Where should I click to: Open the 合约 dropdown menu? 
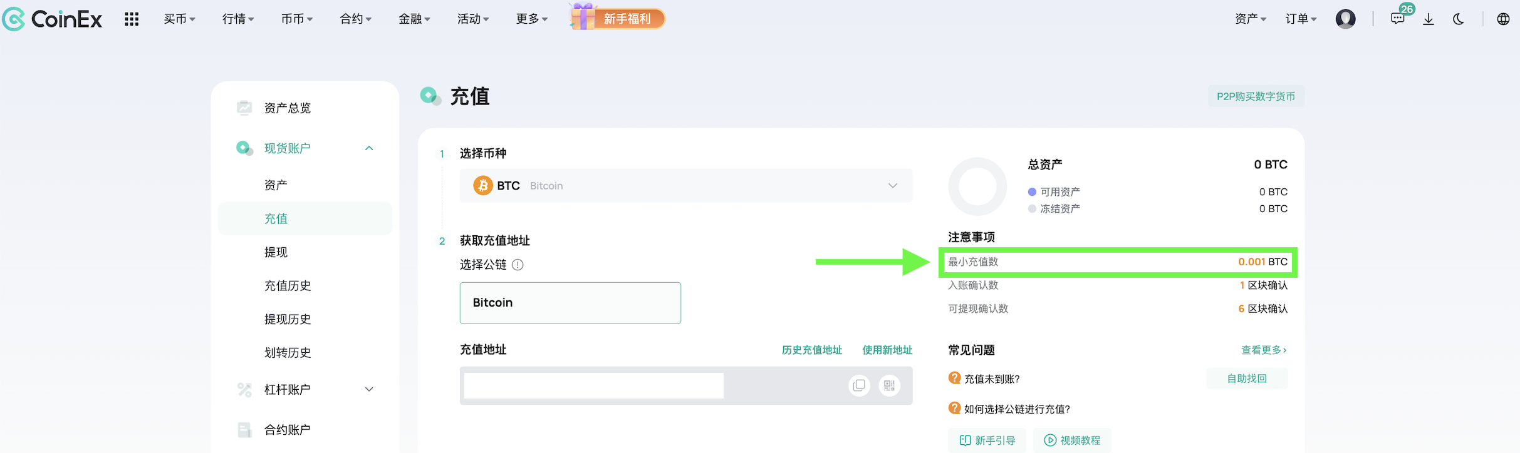[356, 19]
